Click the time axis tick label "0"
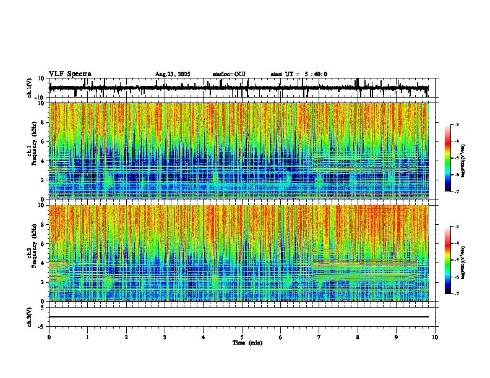Image resolution: width=490 pixels, height=378 pixels. coord(49,337)
